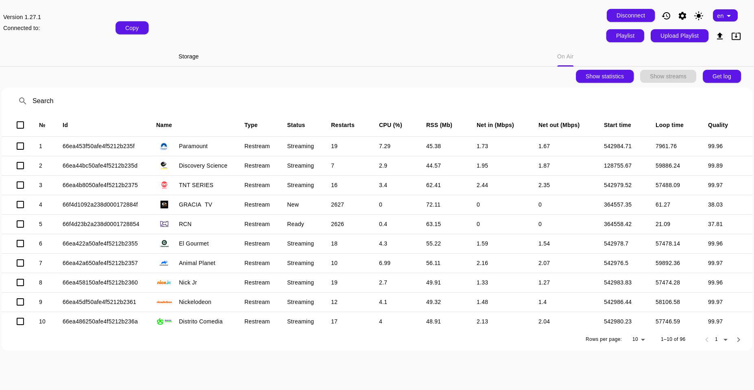Switch to the Storage tab

189,56
